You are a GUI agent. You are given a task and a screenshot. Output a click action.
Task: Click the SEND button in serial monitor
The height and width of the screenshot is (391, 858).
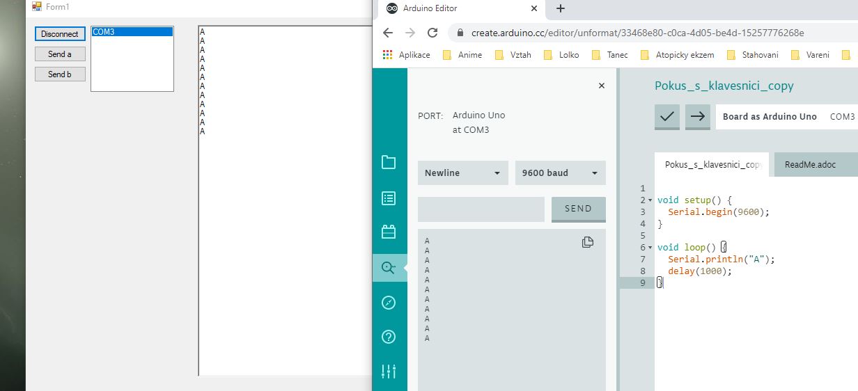(578, 209)
